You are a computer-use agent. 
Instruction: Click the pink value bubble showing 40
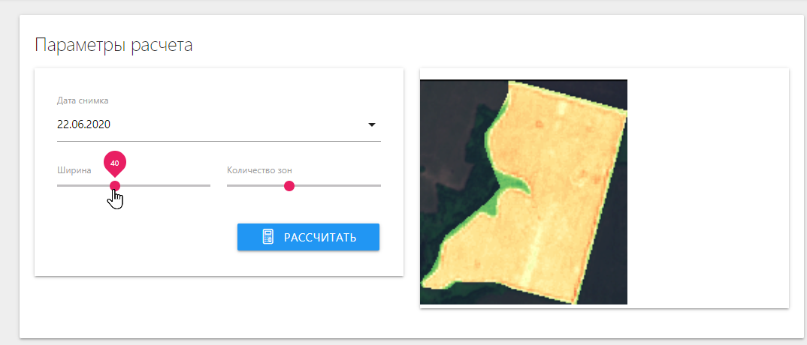point(114,162)
